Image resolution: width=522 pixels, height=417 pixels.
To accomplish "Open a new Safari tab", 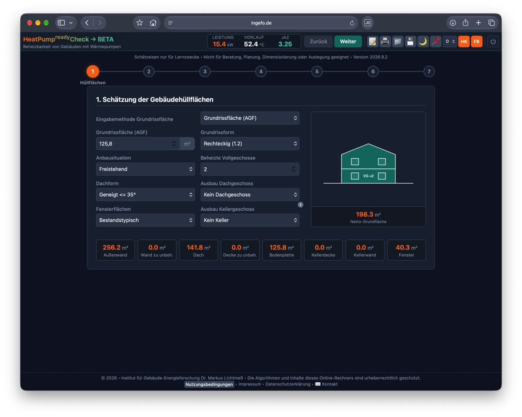I will coord(478,23).
